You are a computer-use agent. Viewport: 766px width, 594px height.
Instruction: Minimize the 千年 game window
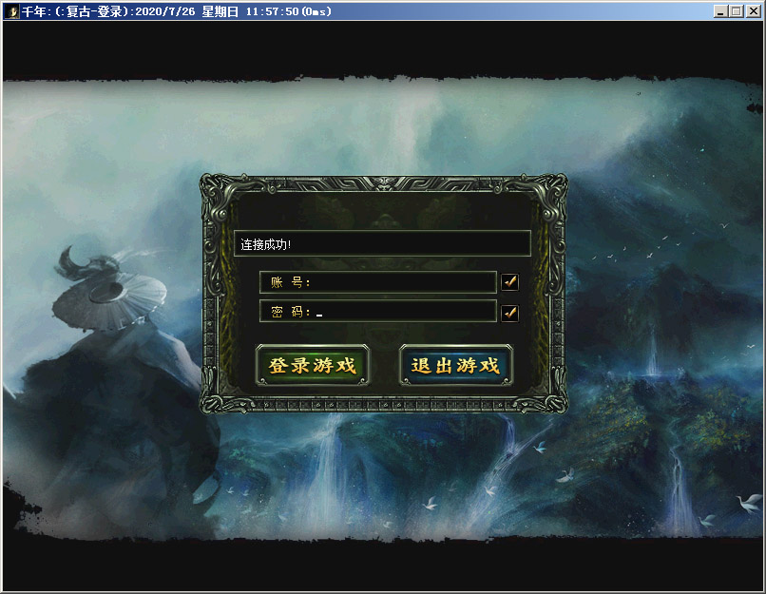[x=720, y=11]
